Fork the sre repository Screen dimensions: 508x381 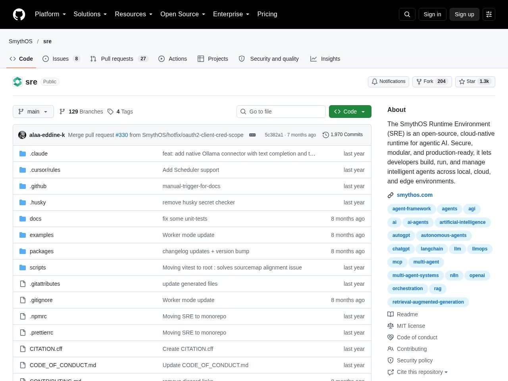click(432, 81)
